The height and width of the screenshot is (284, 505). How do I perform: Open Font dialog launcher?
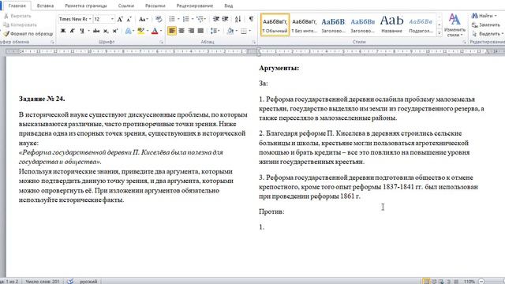pos(161,42)
